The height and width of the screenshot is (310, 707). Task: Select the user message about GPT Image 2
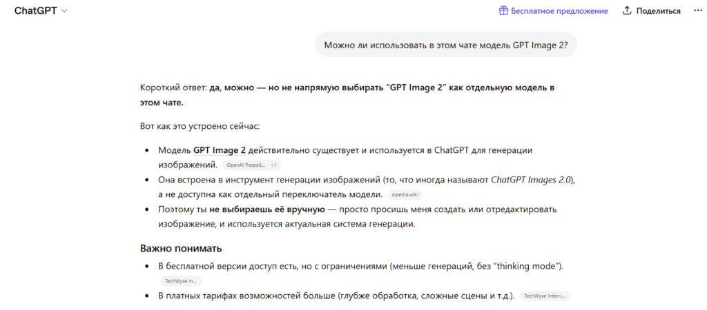pyautogui.click(x=445, y=45)
